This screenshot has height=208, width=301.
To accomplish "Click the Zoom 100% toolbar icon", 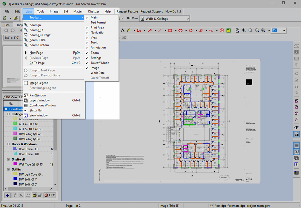I will coord(257,30).
